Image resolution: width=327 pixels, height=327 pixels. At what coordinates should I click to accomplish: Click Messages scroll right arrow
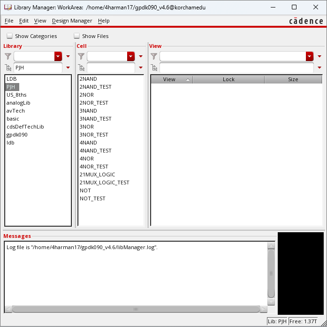[264, 309]
